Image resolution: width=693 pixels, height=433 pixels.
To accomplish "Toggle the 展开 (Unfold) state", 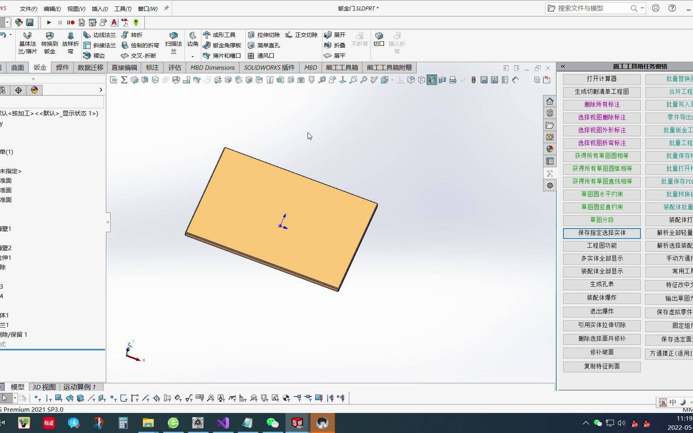I will point(334,35).
